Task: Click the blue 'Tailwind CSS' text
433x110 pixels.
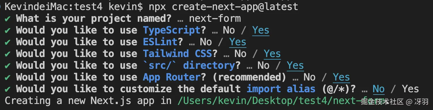Action: point(177,54)
